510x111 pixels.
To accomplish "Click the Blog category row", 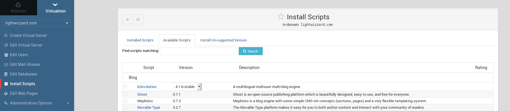I will click(x=308, y=78).
